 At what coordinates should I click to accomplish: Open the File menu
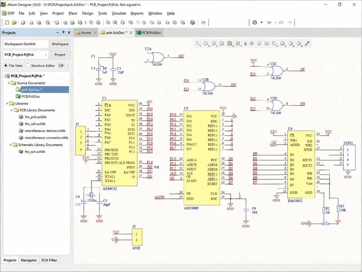(x=21, y=13)
